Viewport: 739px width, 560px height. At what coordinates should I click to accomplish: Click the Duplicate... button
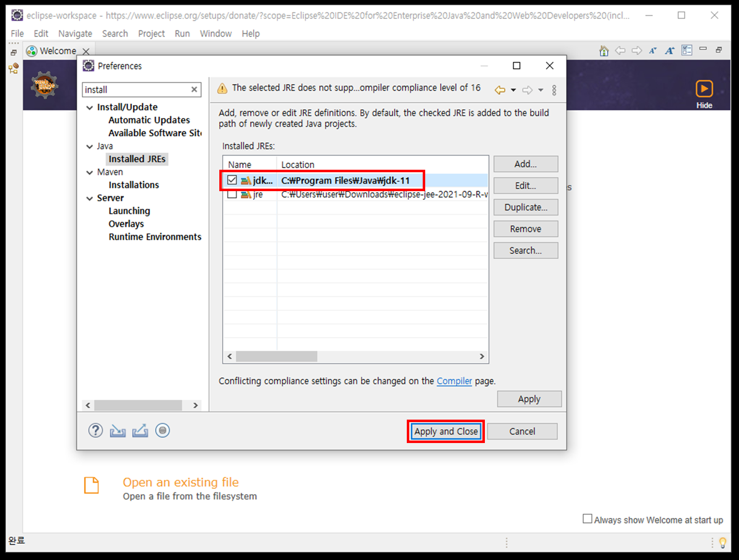pos(526,207)
